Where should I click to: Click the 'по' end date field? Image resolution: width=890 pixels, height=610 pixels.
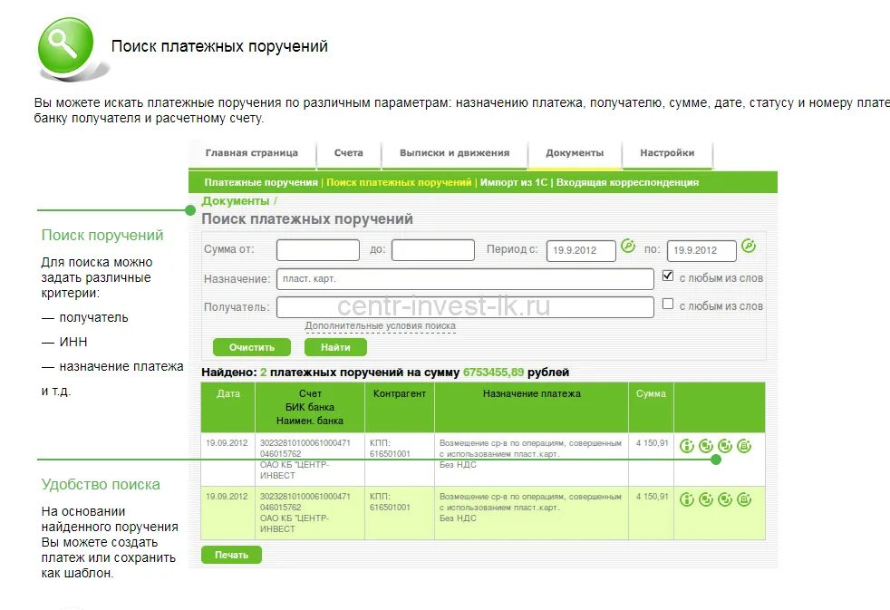click(701, 251)
